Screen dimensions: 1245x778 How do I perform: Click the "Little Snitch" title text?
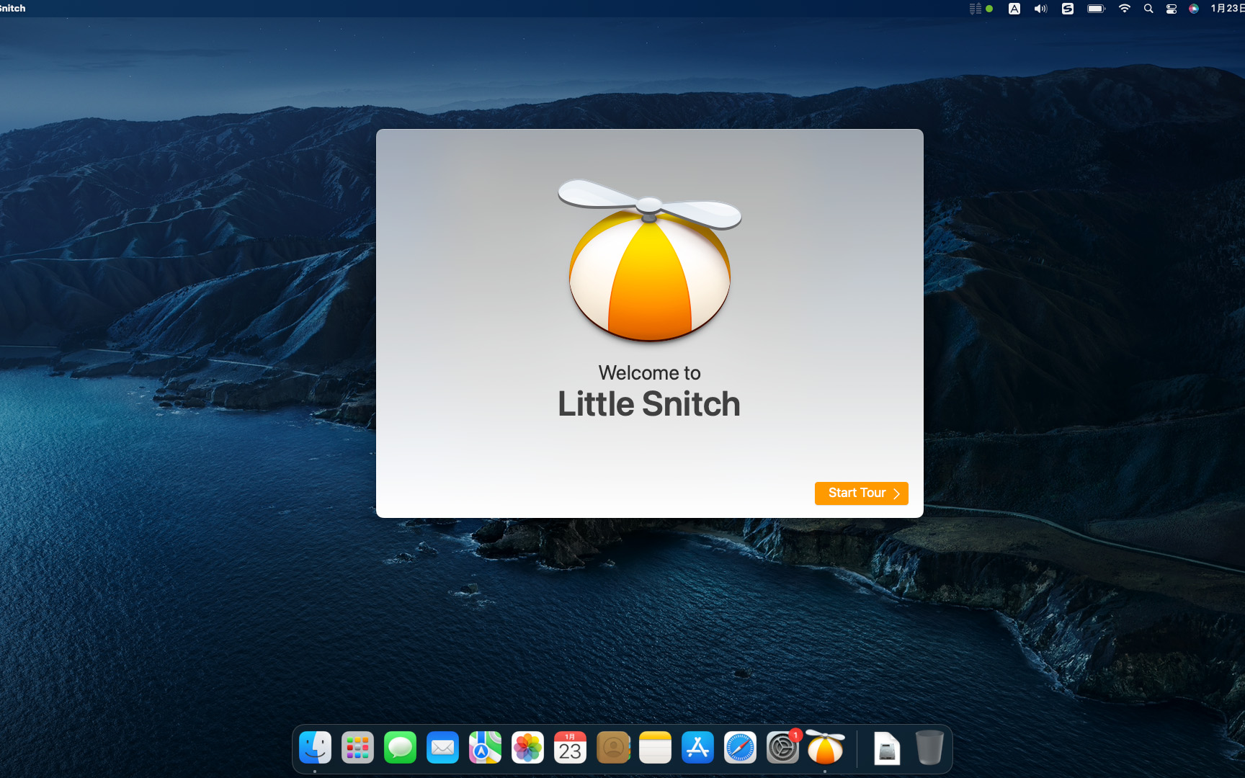coord(649,404)
